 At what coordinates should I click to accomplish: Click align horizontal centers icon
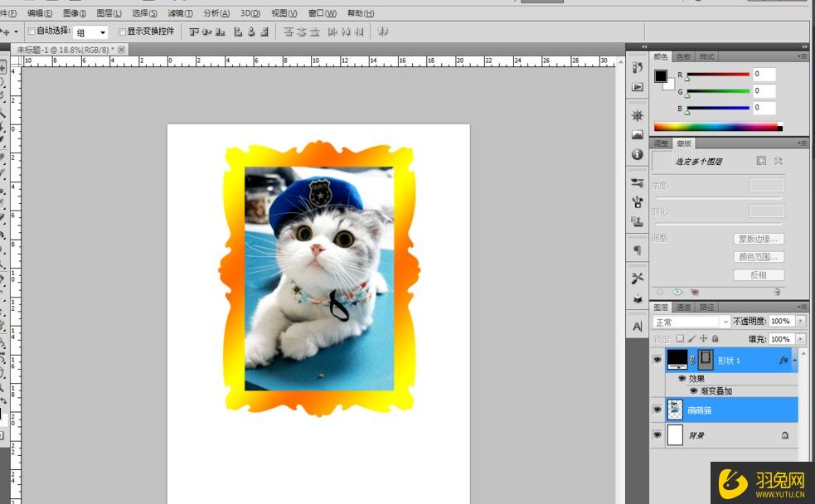(251, 32)
